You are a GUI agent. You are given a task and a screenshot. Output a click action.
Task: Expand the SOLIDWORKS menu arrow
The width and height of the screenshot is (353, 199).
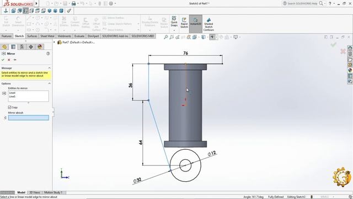click(x=36, y=3)
